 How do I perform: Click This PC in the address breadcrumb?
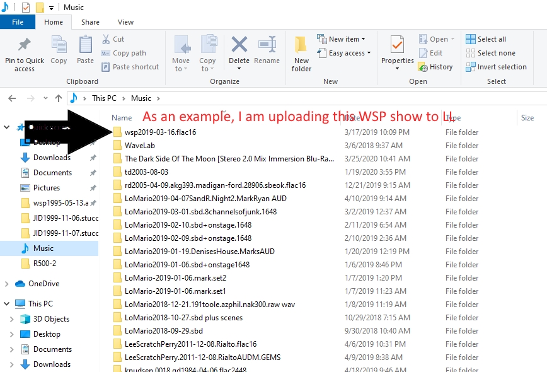[x=104, y=98]
